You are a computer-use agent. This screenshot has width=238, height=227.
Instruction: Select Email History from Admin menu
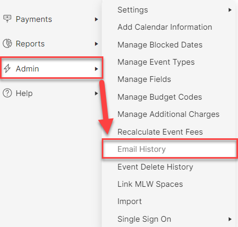(170, 149)
